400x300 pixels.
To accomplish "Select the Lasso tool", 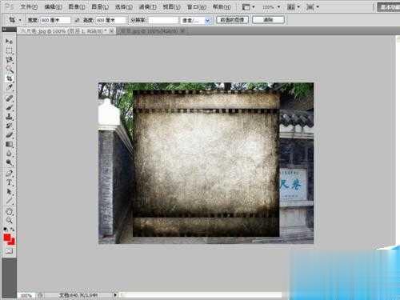I will coord(9,60).
